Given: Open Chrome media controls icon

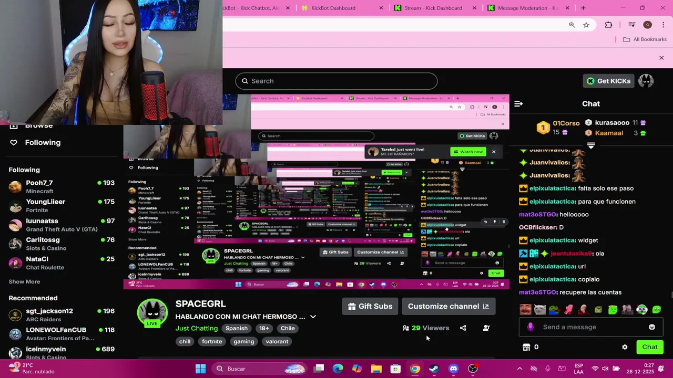Looking at the screenshot, I should pyautogui.click(x=632, y=25).
